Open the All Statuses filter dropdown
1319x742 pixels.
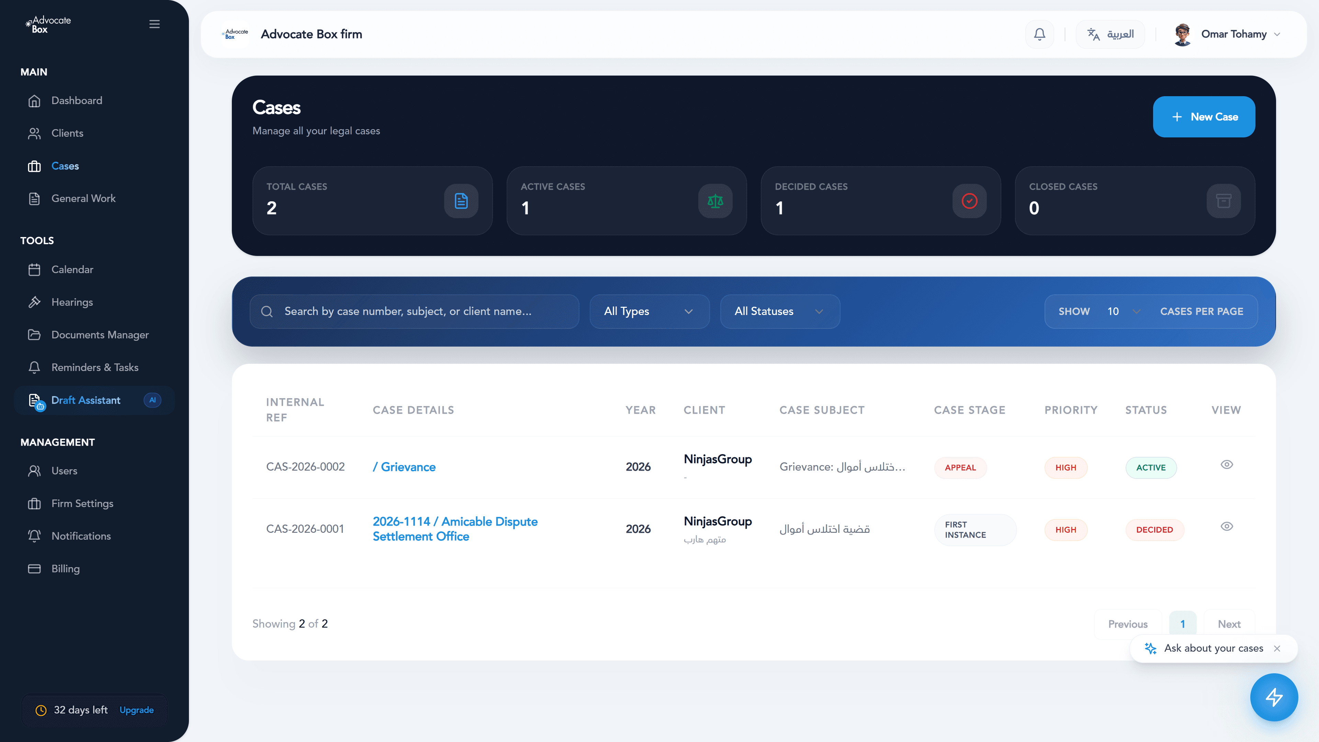tap(779, 311)
